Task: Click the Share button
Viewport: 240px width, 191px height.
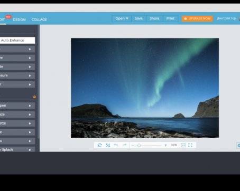Action: click(x=154, y=18)
